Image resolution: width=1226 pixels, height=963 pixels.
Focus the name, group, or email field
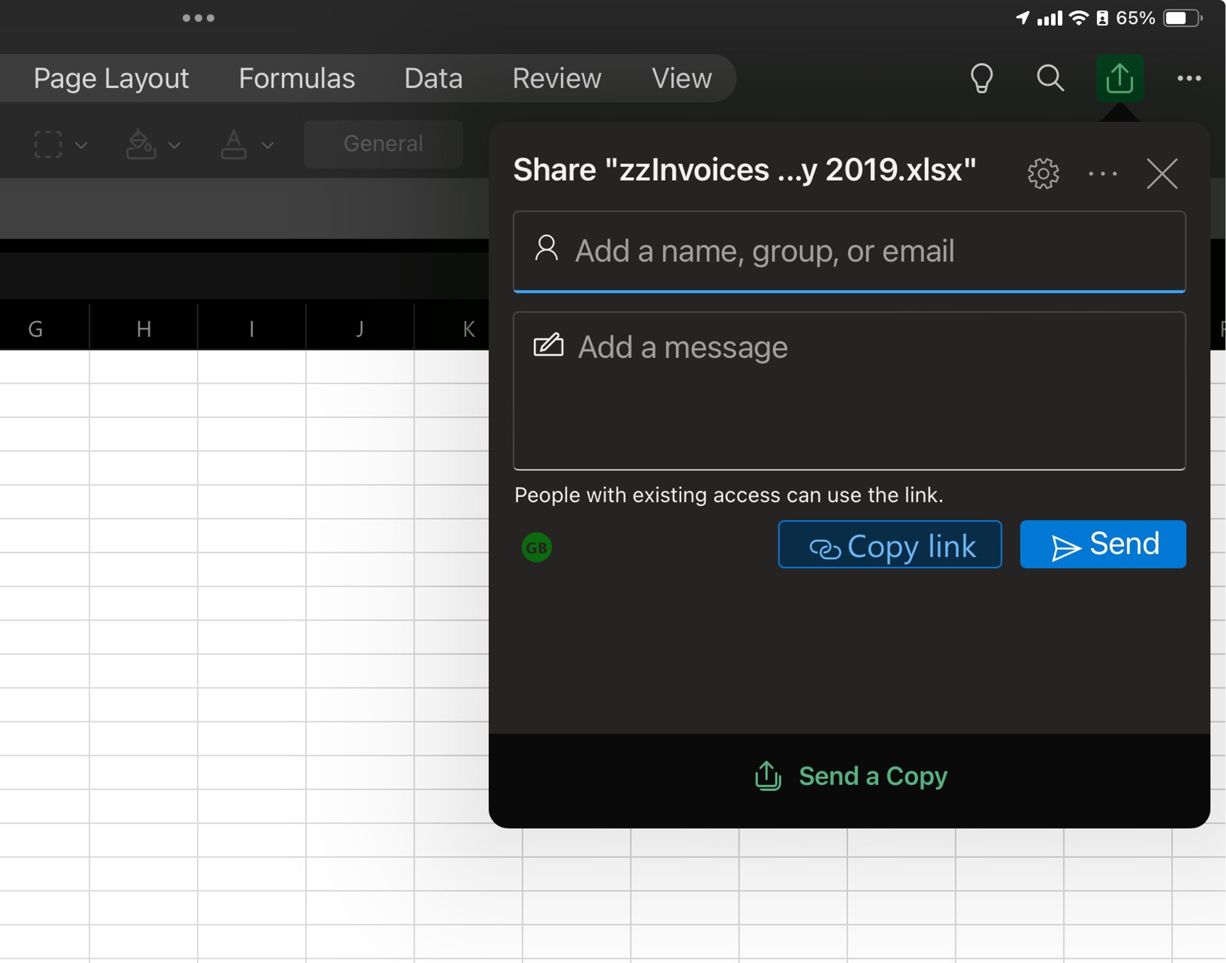pyautogui.click(x=849, y=251)
